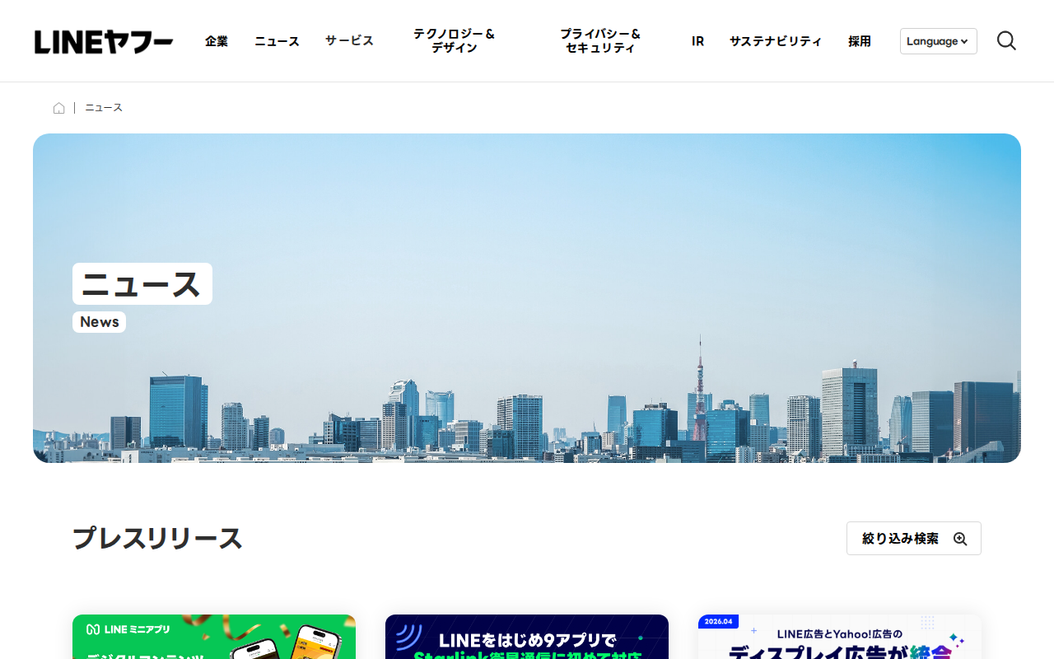The width and height of the screenshot is (1054, 659).
Task: Select テクノロジー＆デザイン in navigation
Action: (455, 41)
